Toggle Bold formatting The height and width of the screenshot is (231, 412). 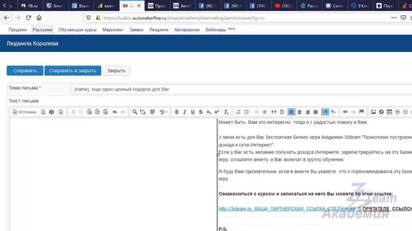click(176, 112)
